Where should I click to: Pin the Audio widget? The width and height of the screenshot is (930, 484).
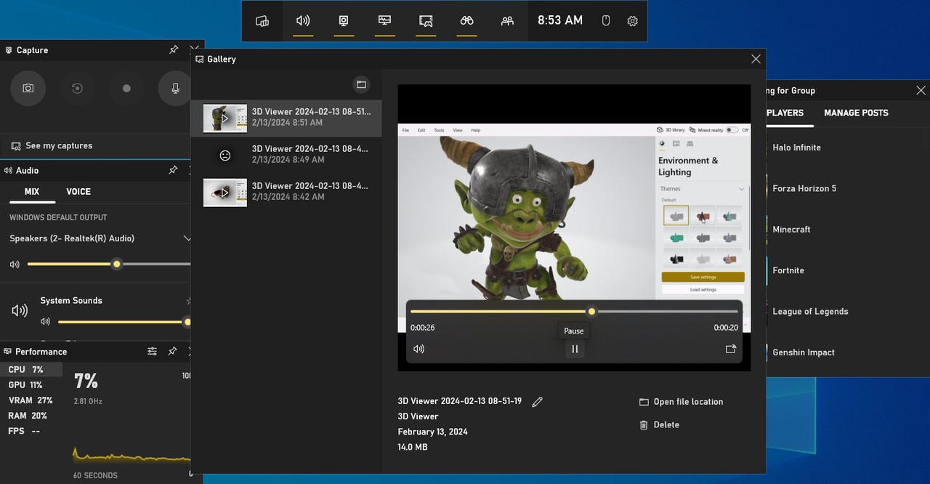(x=173, y=170)
